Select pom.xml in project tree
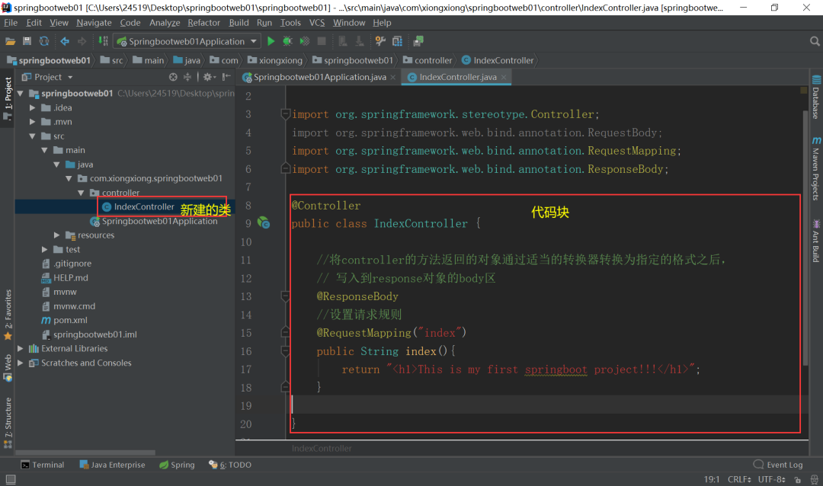 pos(70,320)
